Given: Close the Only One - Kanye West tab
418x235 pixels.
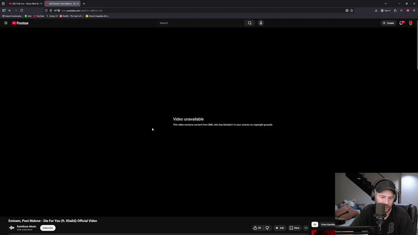Looking at the screenshot, I should 41,4.
